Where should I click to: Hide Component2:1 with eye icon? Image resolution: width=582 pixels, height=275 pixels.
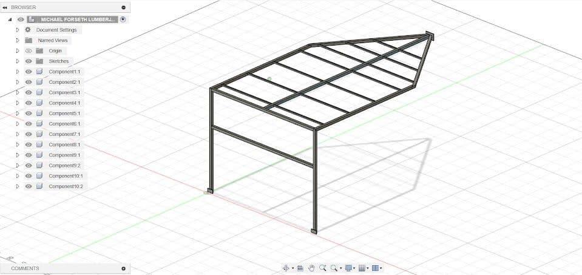29,82
